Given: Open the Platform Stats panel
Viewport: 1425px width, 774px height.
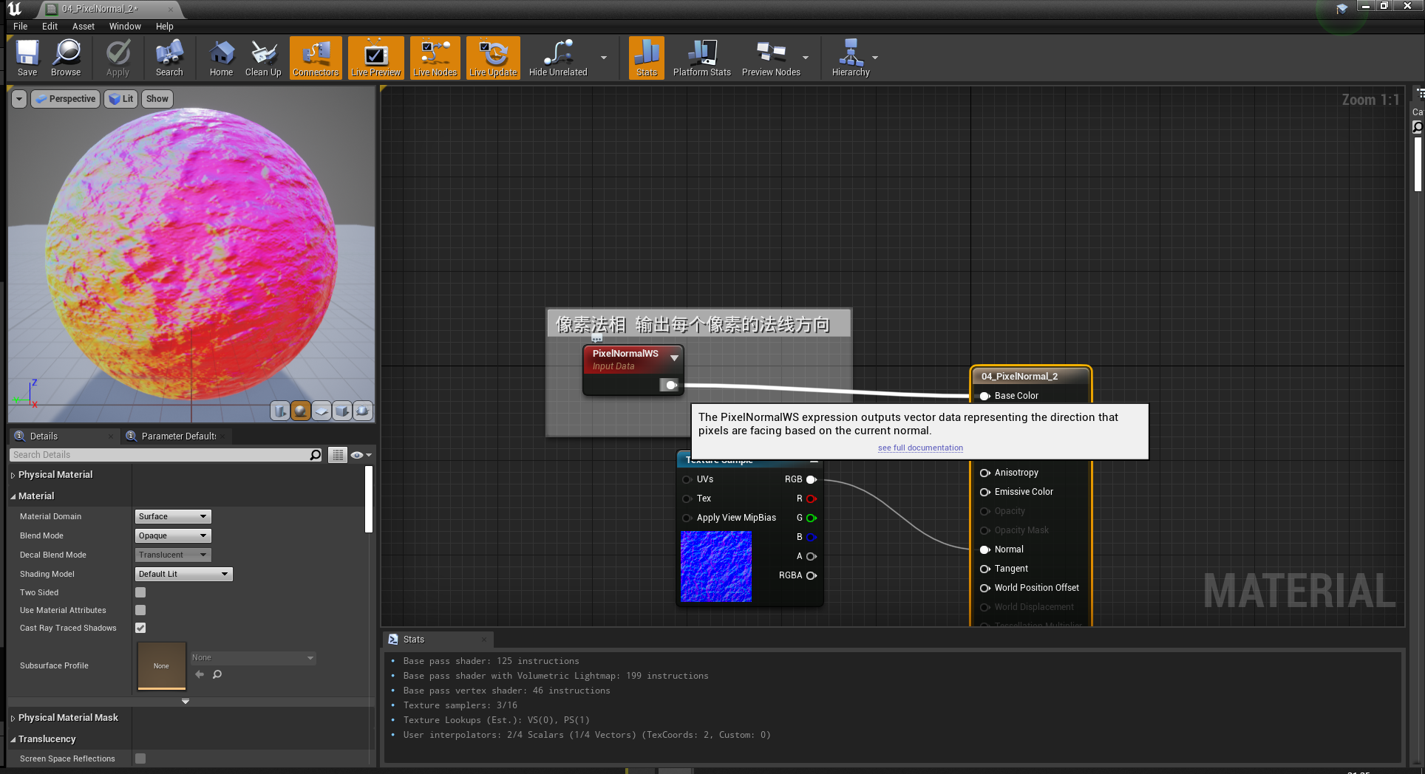Looking at the screenshot, I should click(x=701, y=58).
